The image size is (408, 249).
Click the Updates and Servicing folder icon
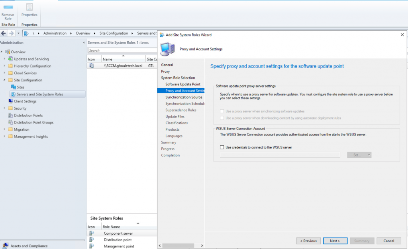10,59
